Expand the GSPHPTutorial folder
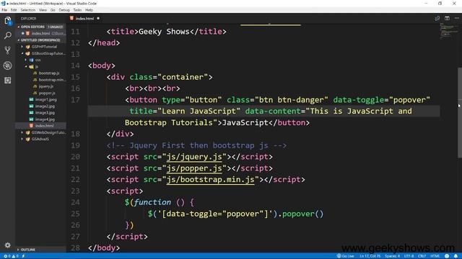This screenshot has width=462, height=259. 22,47
